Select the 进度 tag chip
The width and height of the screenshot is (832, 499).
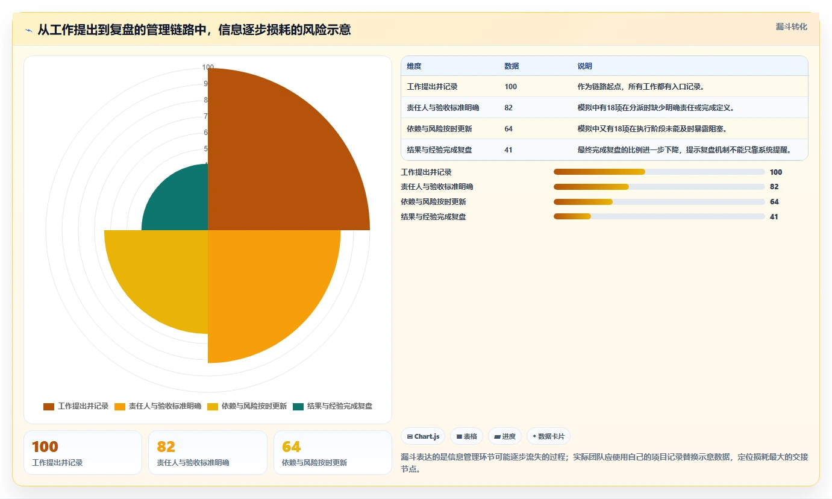505,436
